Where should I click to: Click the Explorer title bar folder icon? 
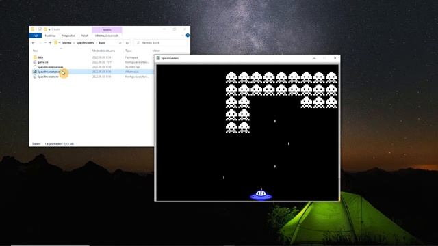coord(33,29)
